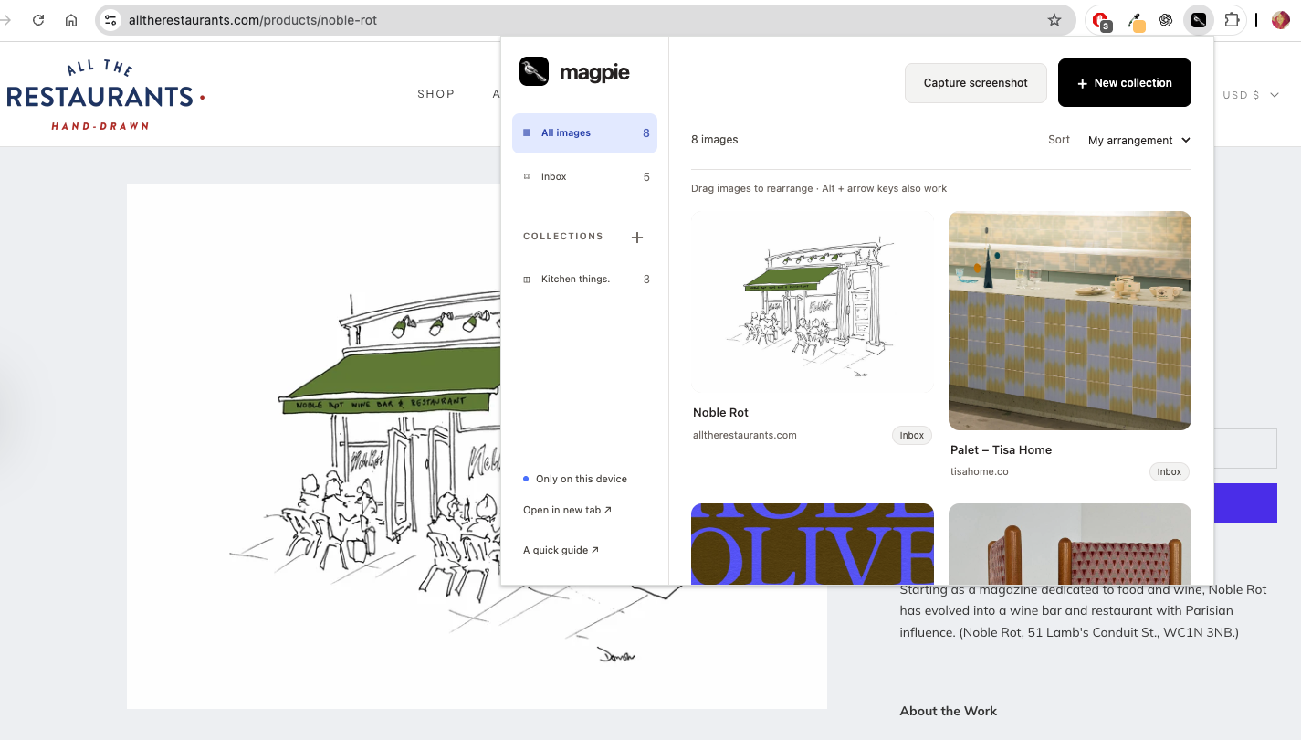The image size is (1301, 740).
Task: Click the large Noble Rot illustration on the webpage
Action: (x=477, y=446)
